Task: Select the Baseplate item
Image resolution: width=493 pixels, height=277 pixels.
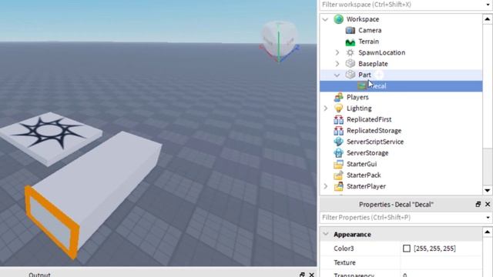Action: pos(373,64)
